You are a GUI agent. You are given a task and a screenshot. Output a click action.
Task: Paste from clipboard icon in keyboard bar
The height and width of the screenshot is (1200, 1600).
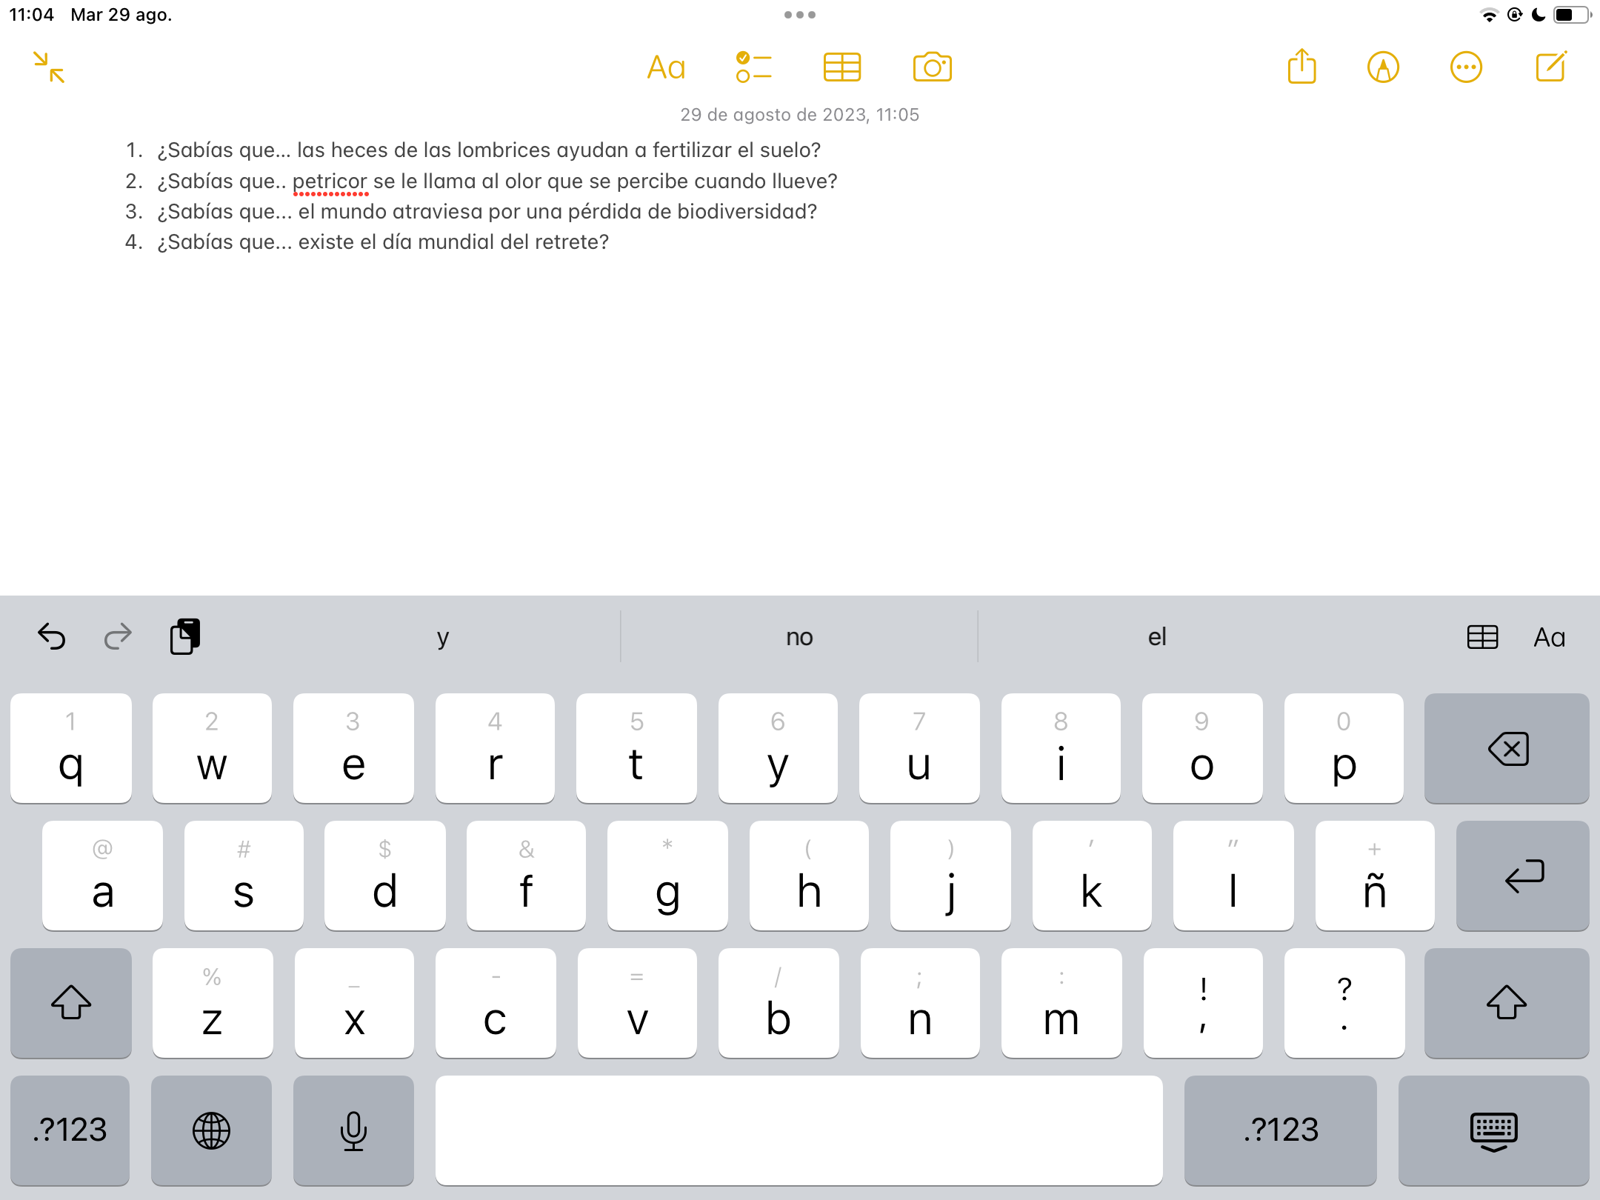pos(185,636)
